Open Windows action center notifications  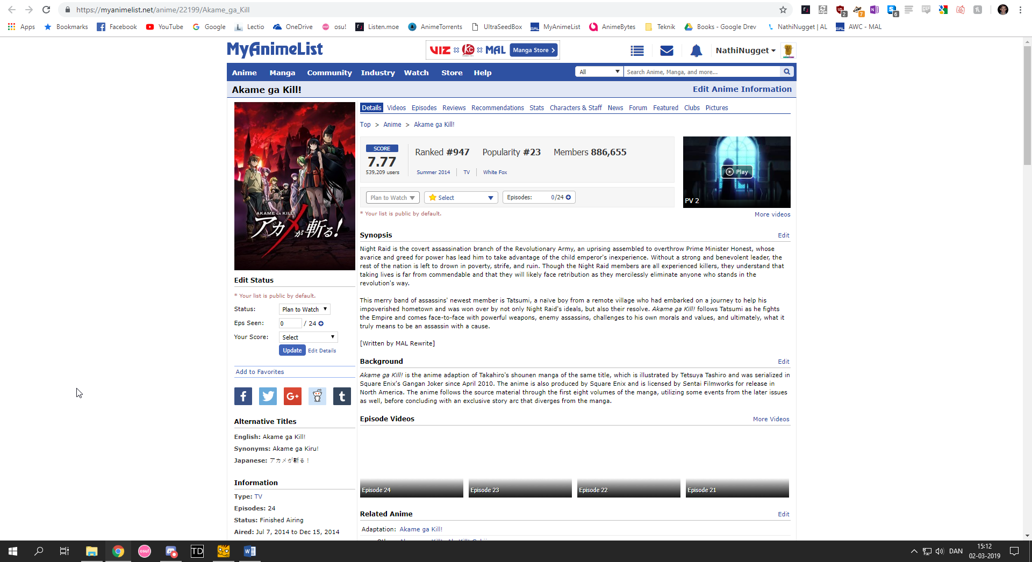[1014, 551]
